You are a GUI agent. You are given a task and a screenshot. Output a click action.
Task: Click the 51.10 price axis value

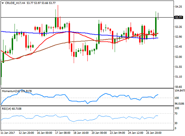179,77
